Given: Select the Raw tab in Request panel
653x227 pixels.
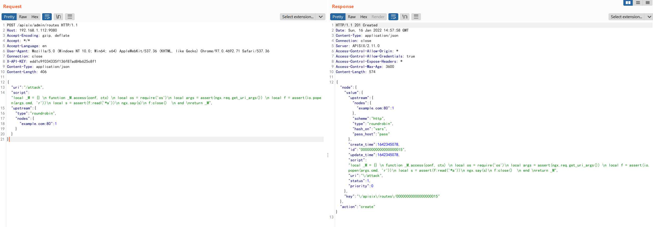Looking at the screenshot, I should click(23, 17).
